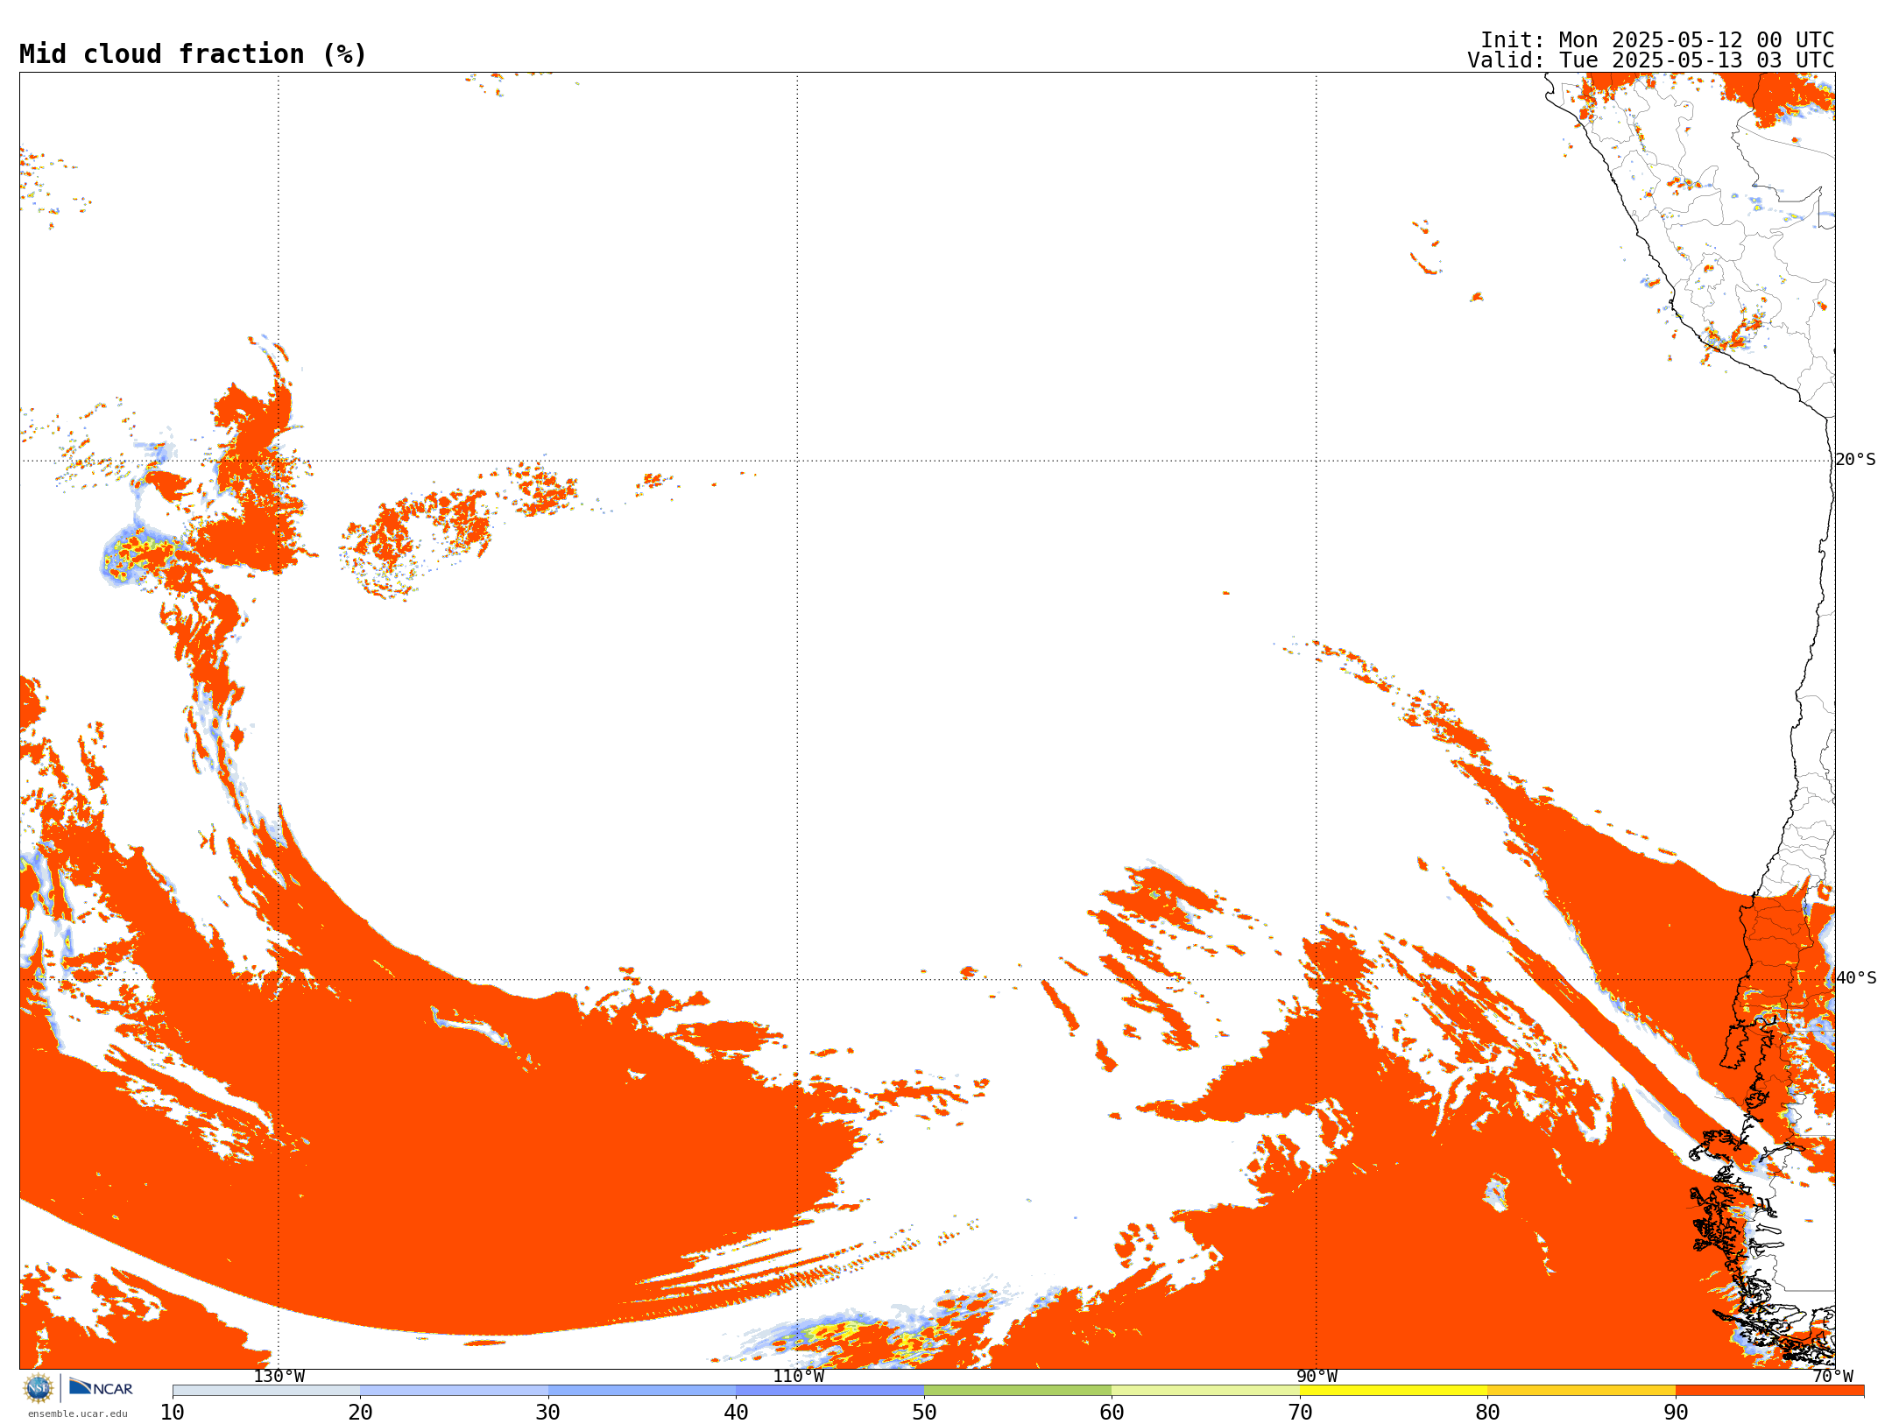Click the 50-60 green colorbar segment

click(1018, 1391)
